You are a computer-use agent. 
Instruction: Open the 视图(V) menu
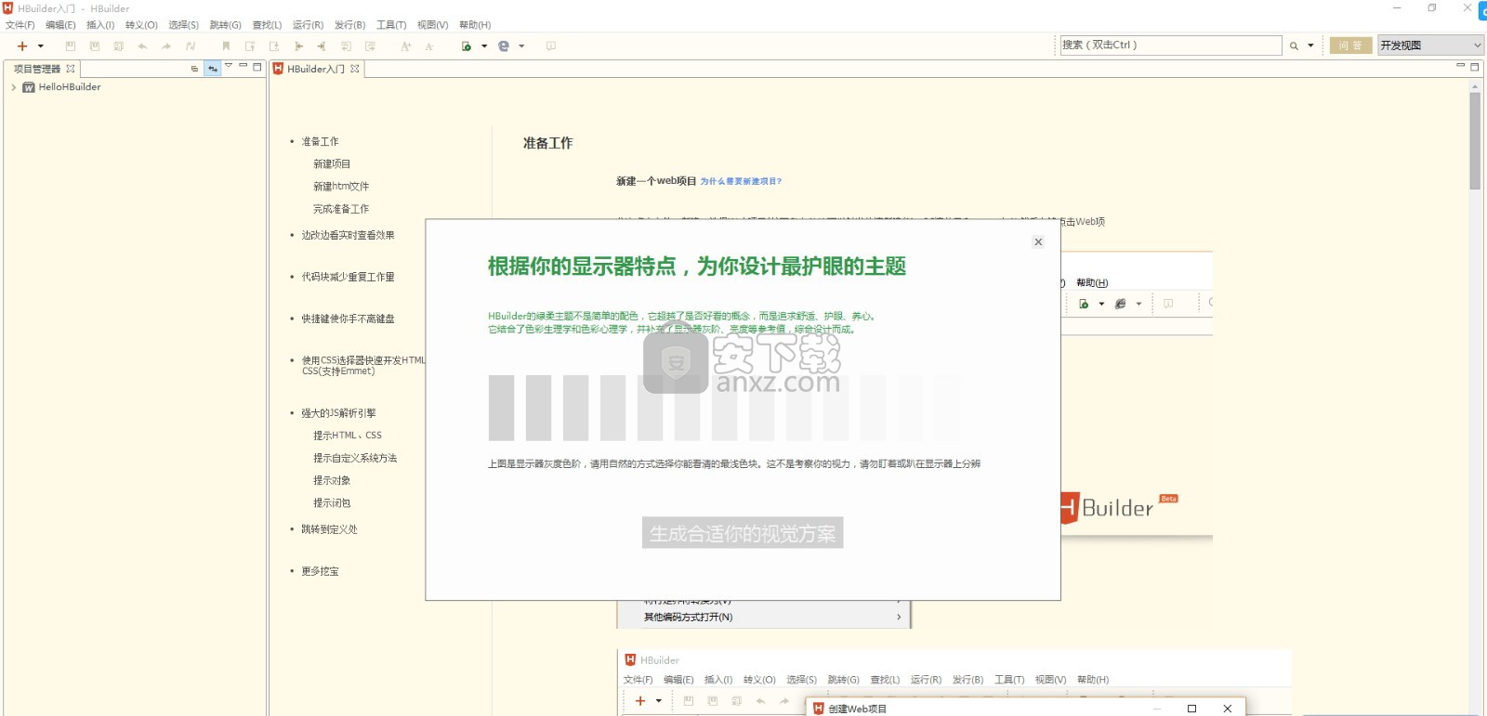[x=432, y=25]
